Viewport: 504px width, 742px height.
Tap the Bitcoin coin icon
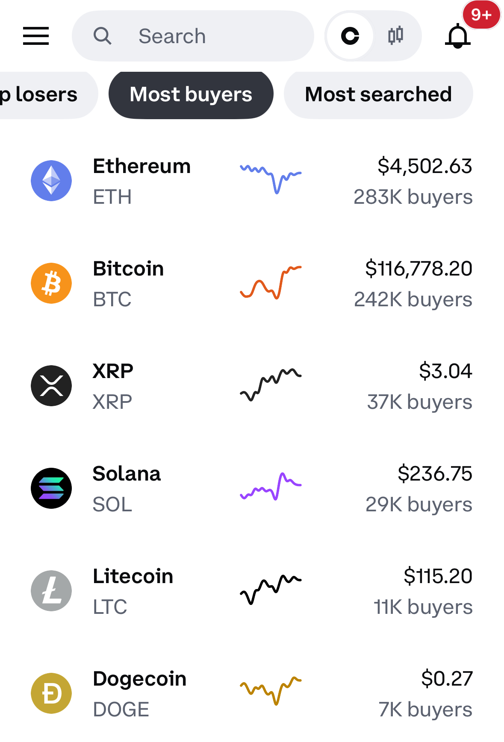click(x=51, y=283)
